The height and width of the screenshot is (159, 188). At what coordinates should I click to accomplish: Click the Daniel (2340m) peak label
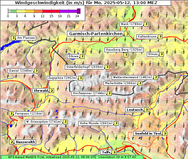tap(21, 71)
